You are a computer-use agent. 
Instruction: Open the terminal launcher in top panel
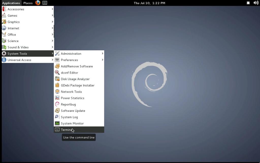45,3
